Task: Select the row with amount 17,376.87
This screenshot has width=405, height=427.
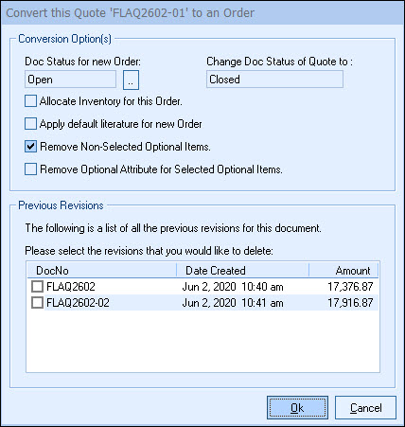Action: point(202,287)
